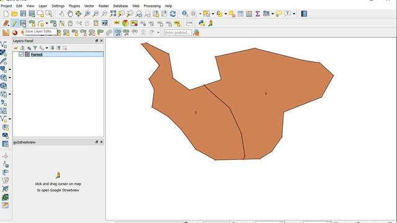
Task: Open the Add Feature dropdown arrow
Action: (47, 24)
